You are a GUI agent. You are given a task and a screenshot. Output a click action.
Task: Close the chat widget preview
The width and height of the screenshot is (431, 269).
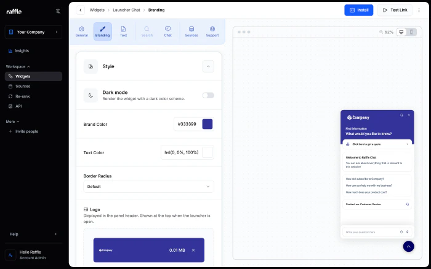point(409,115)
